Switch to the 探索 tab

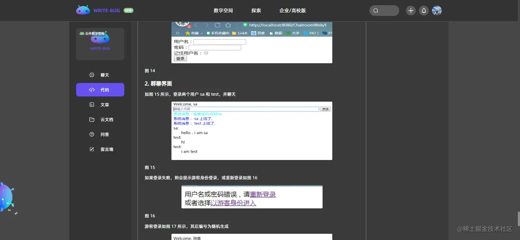[x=256, y=10]
